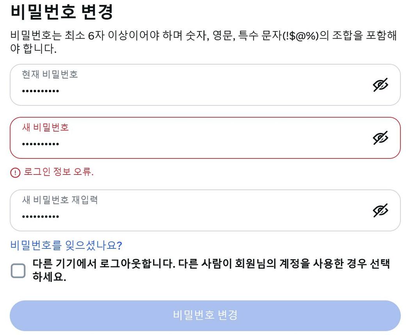Check the log out other devices checkbox
Screen dimensions: 406x335
pos(18,271)
